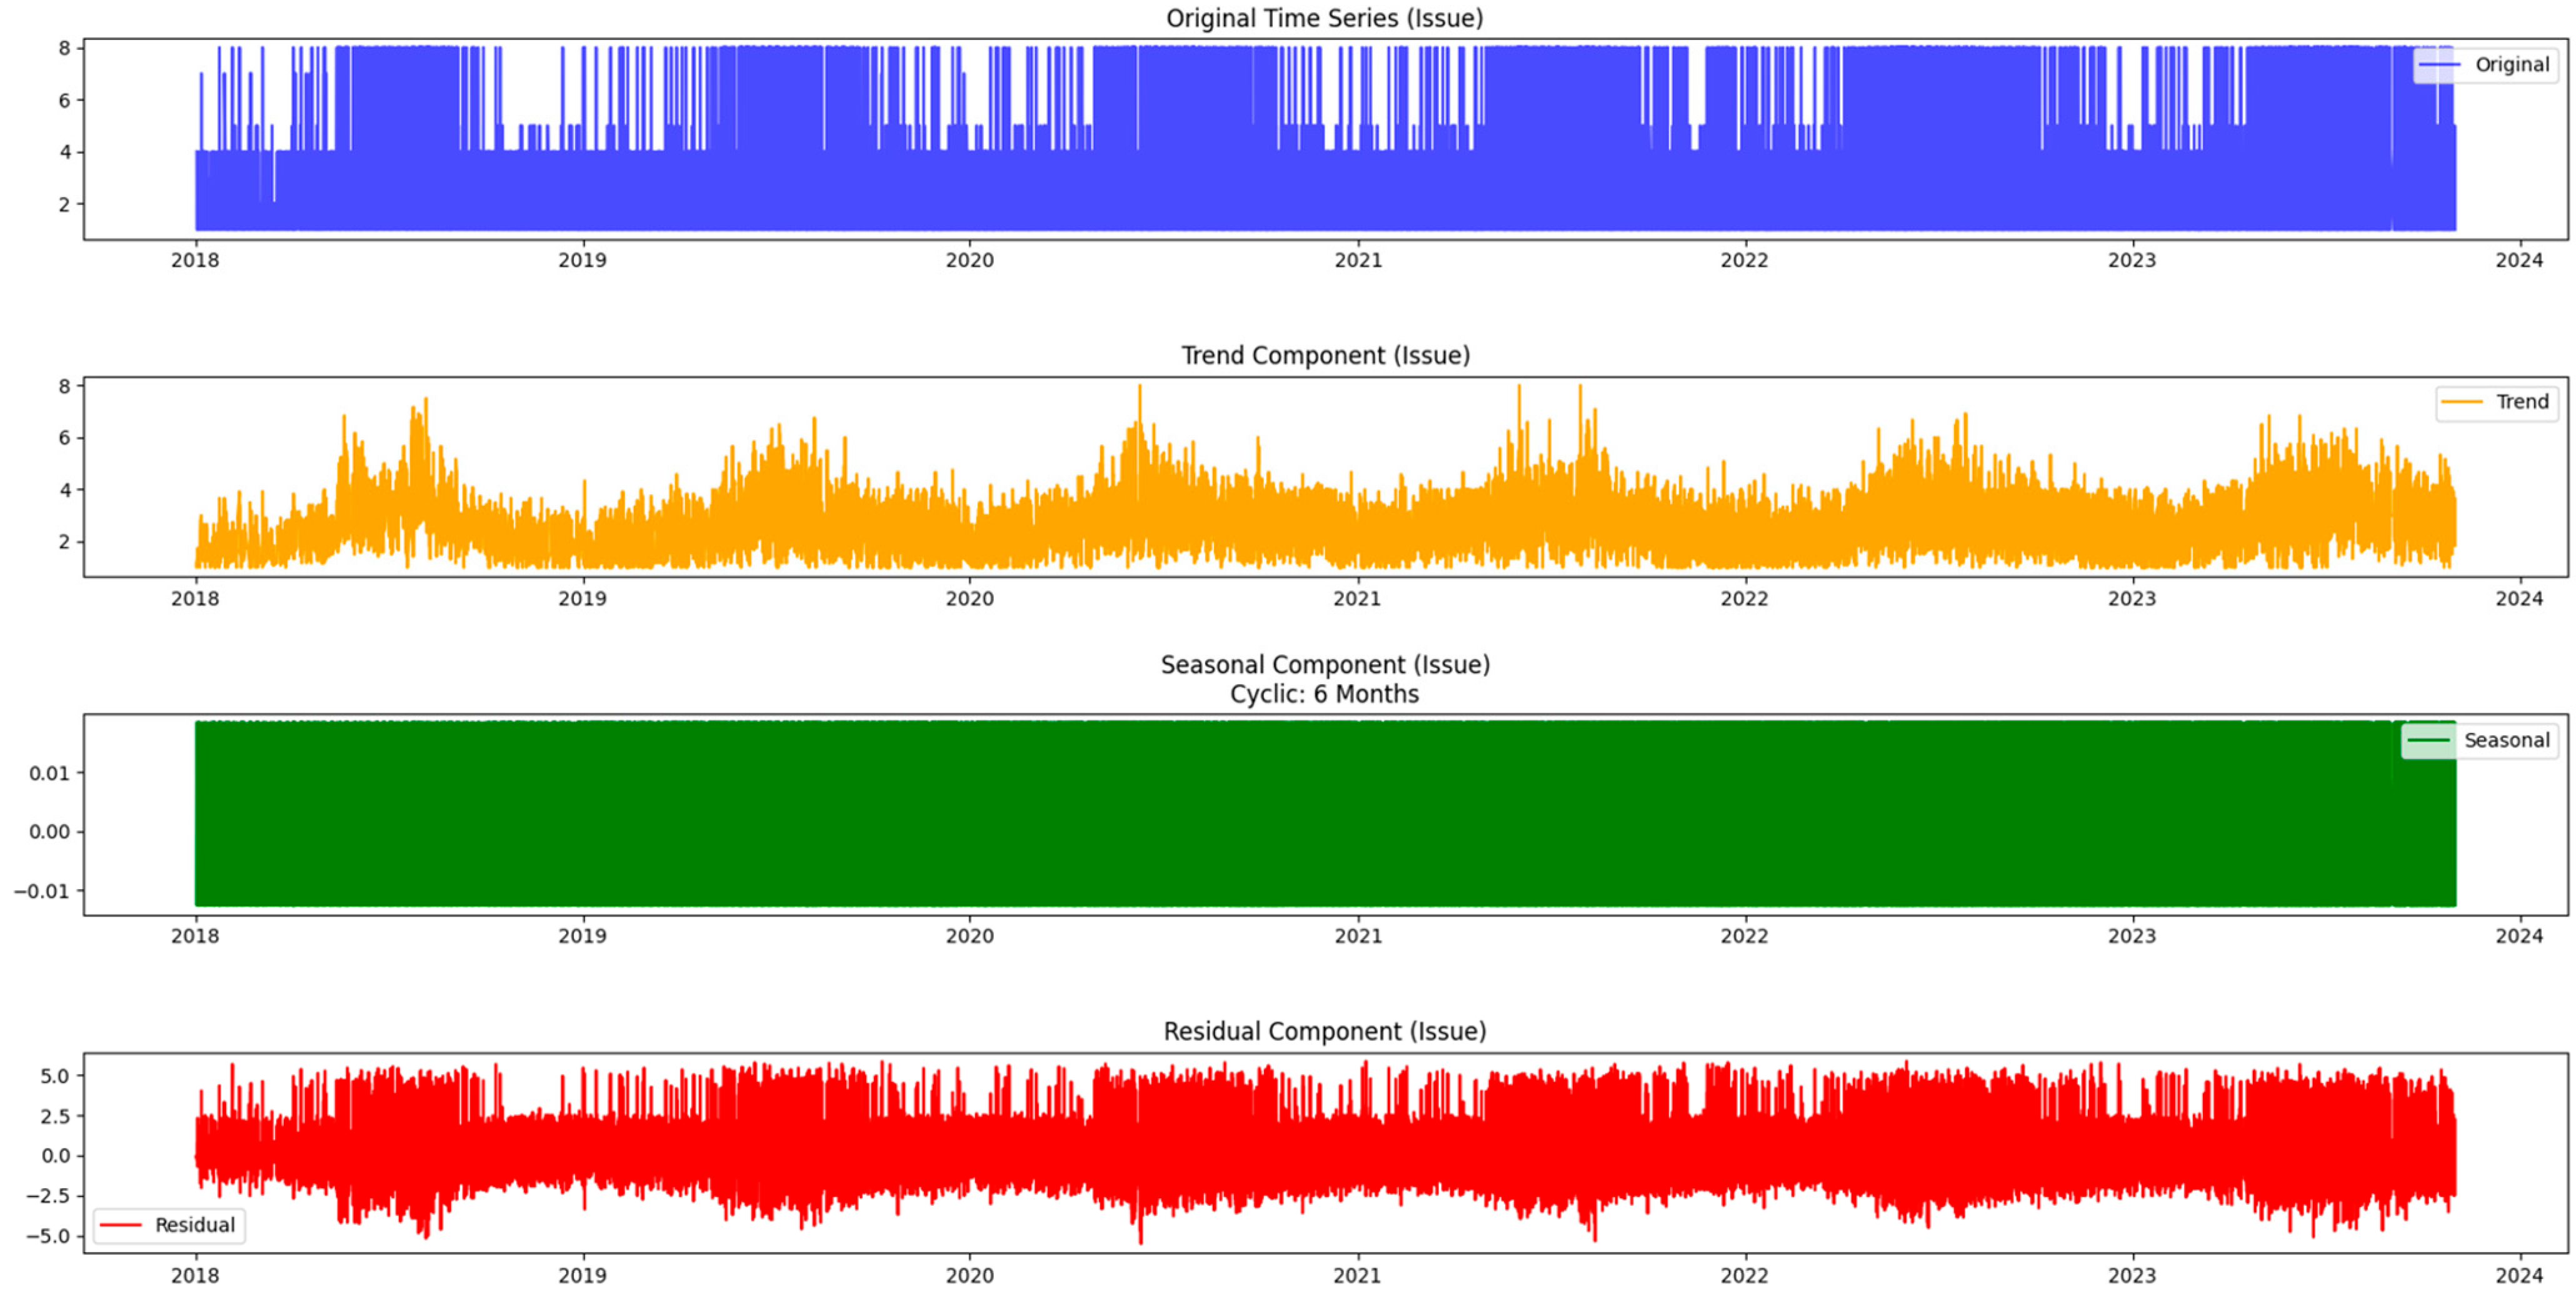Click the orange line swatch in Trend legend
This screenshot has width=2576, height=1292.
tap(2462, 402)
